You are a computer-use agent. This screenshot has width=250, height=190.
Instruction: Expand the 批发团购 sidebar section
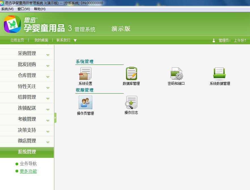pyautogui.click(x=27, y=65)
